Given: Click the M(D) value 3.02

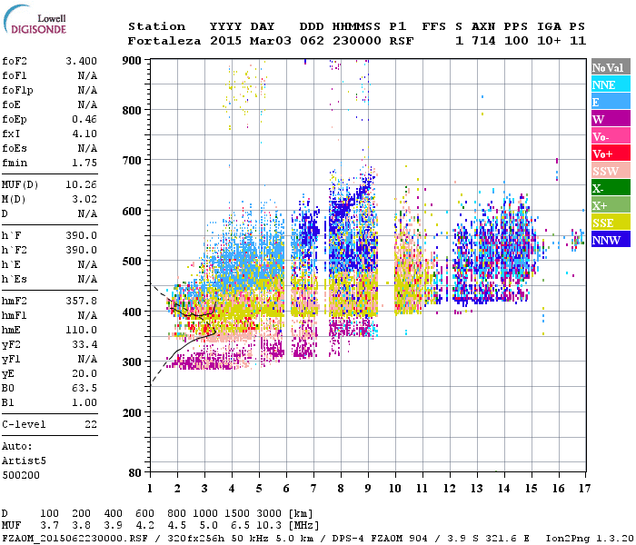Looking at the screenshot, I should point(84,200).
